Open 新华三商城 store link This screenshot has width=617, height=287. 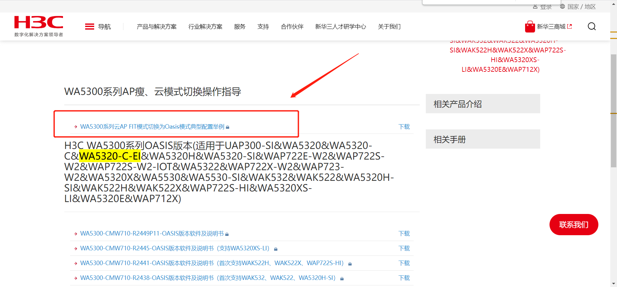[x=551, y=26]
